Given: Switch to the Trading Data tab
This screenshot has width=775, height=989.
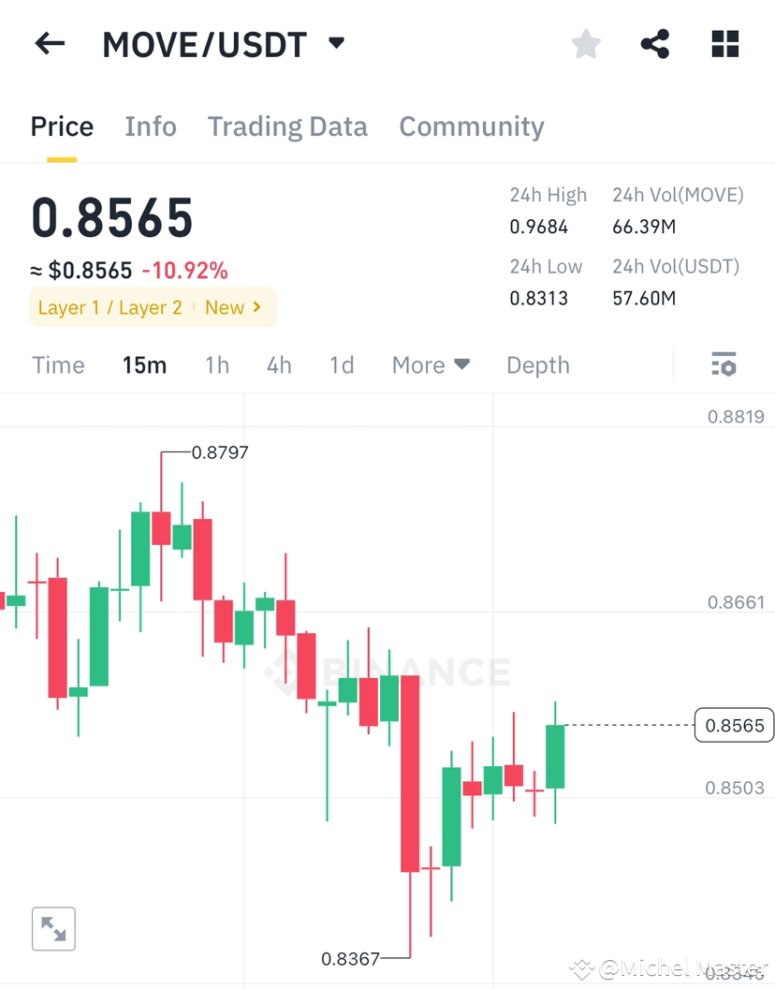Looking at the screenshot, I should point(287,126).
